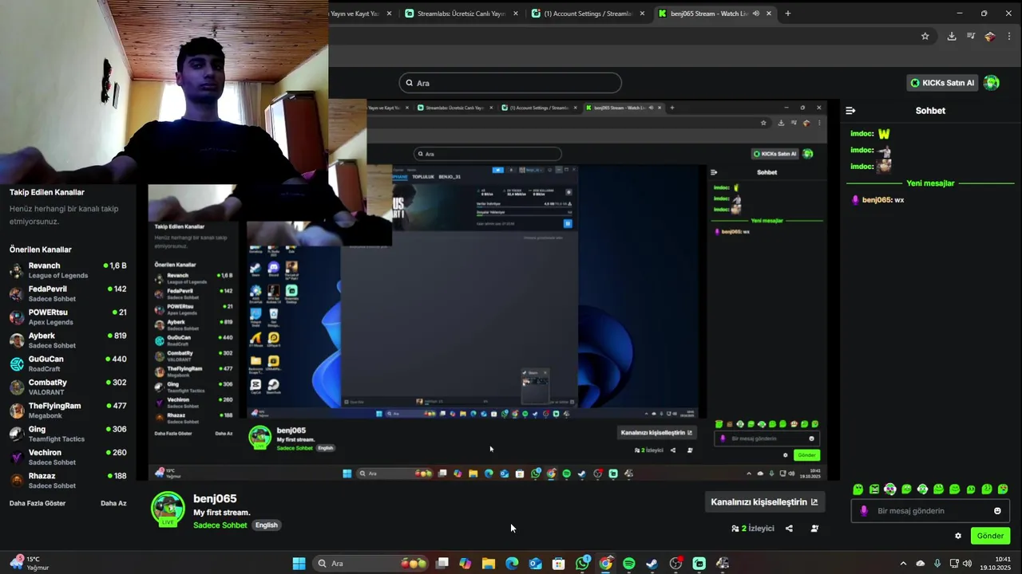
Task: Click the English language tag
Action: coord(267,525)
